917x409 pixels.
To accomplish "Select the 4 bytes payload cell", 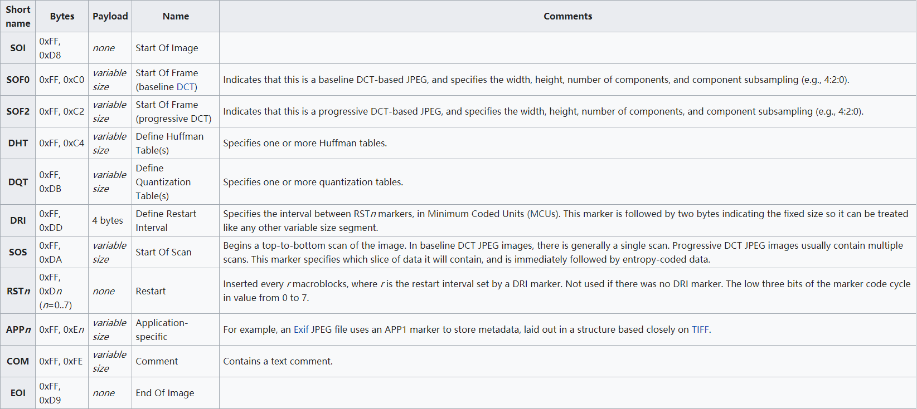I will (108, 220).
